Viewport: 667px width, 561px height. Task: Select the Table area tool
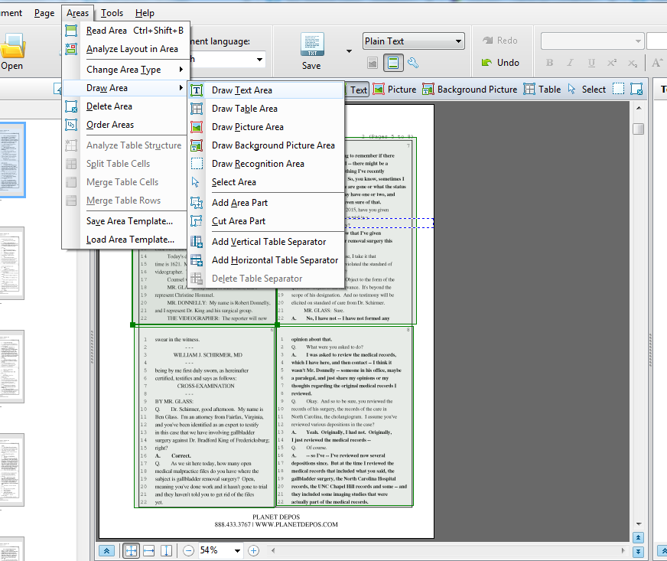[542, 90]
